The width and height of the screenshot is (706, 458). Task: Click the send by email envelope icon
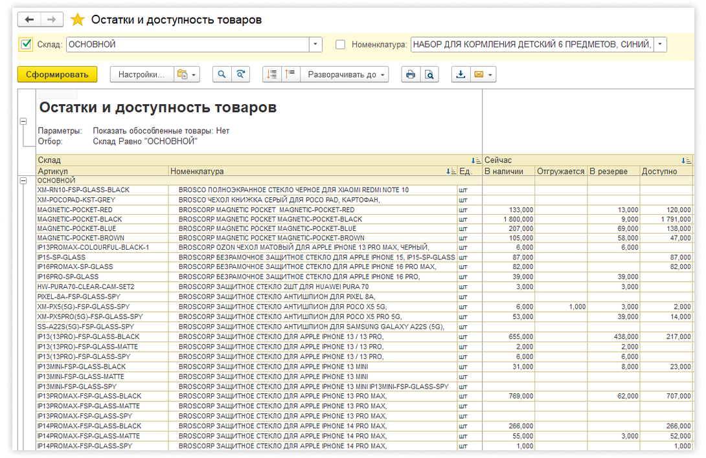pos(479,74)
